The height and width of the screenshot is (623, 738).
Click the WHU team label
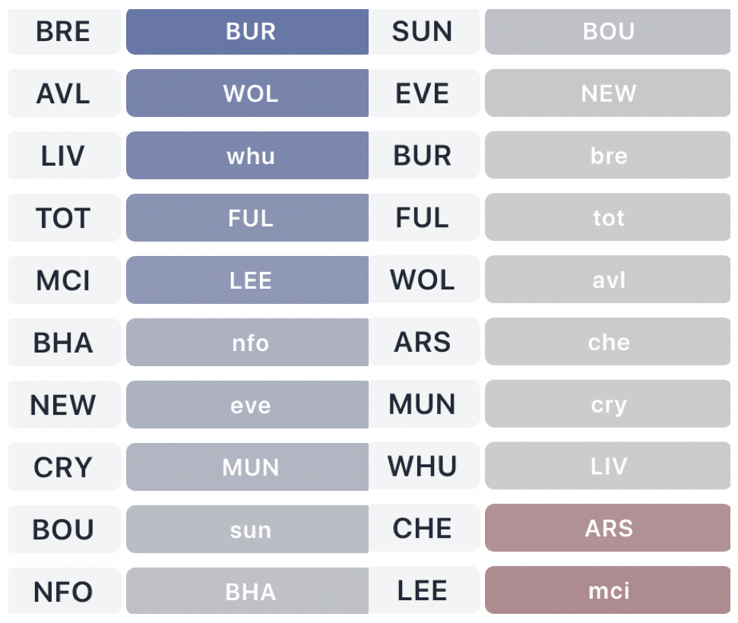[x=423, y=466]
